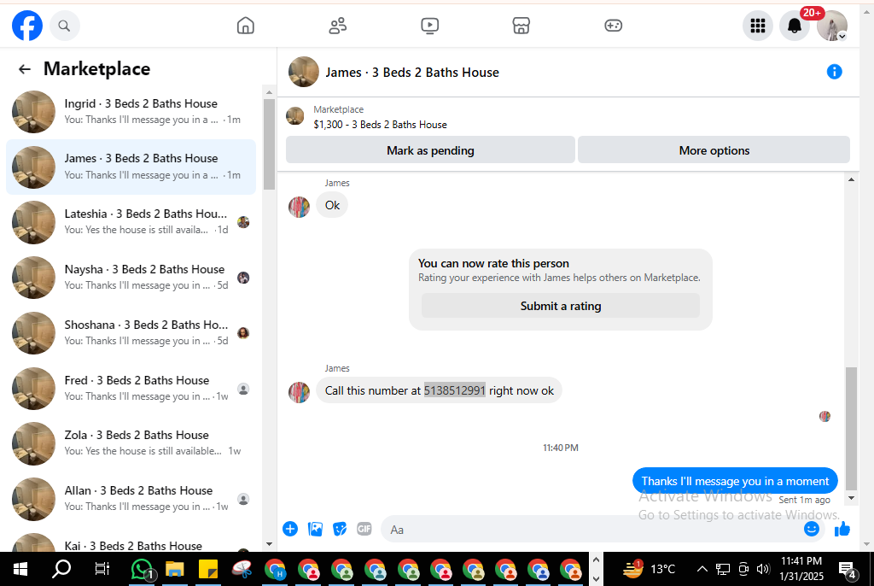Click the back arrow beside Marketplace

tap(25, 68)
